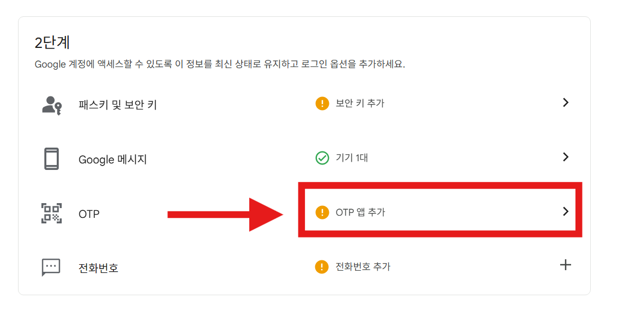Expand the OTP row using the right chevron
This screenshot has width=618, height=323.
[566, 212]
